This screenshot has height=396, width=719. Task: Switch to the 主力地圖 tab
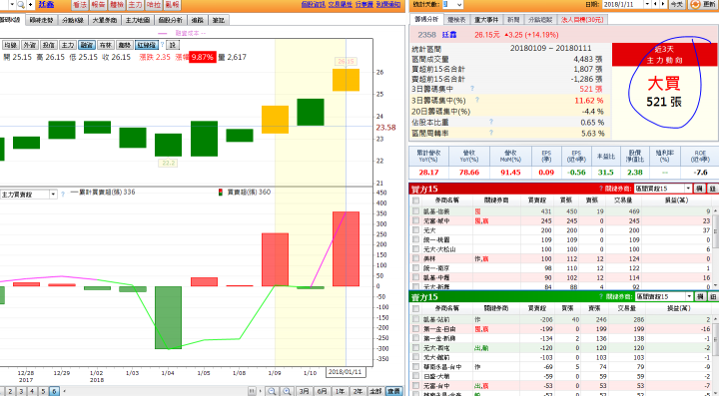pos(138,20)
